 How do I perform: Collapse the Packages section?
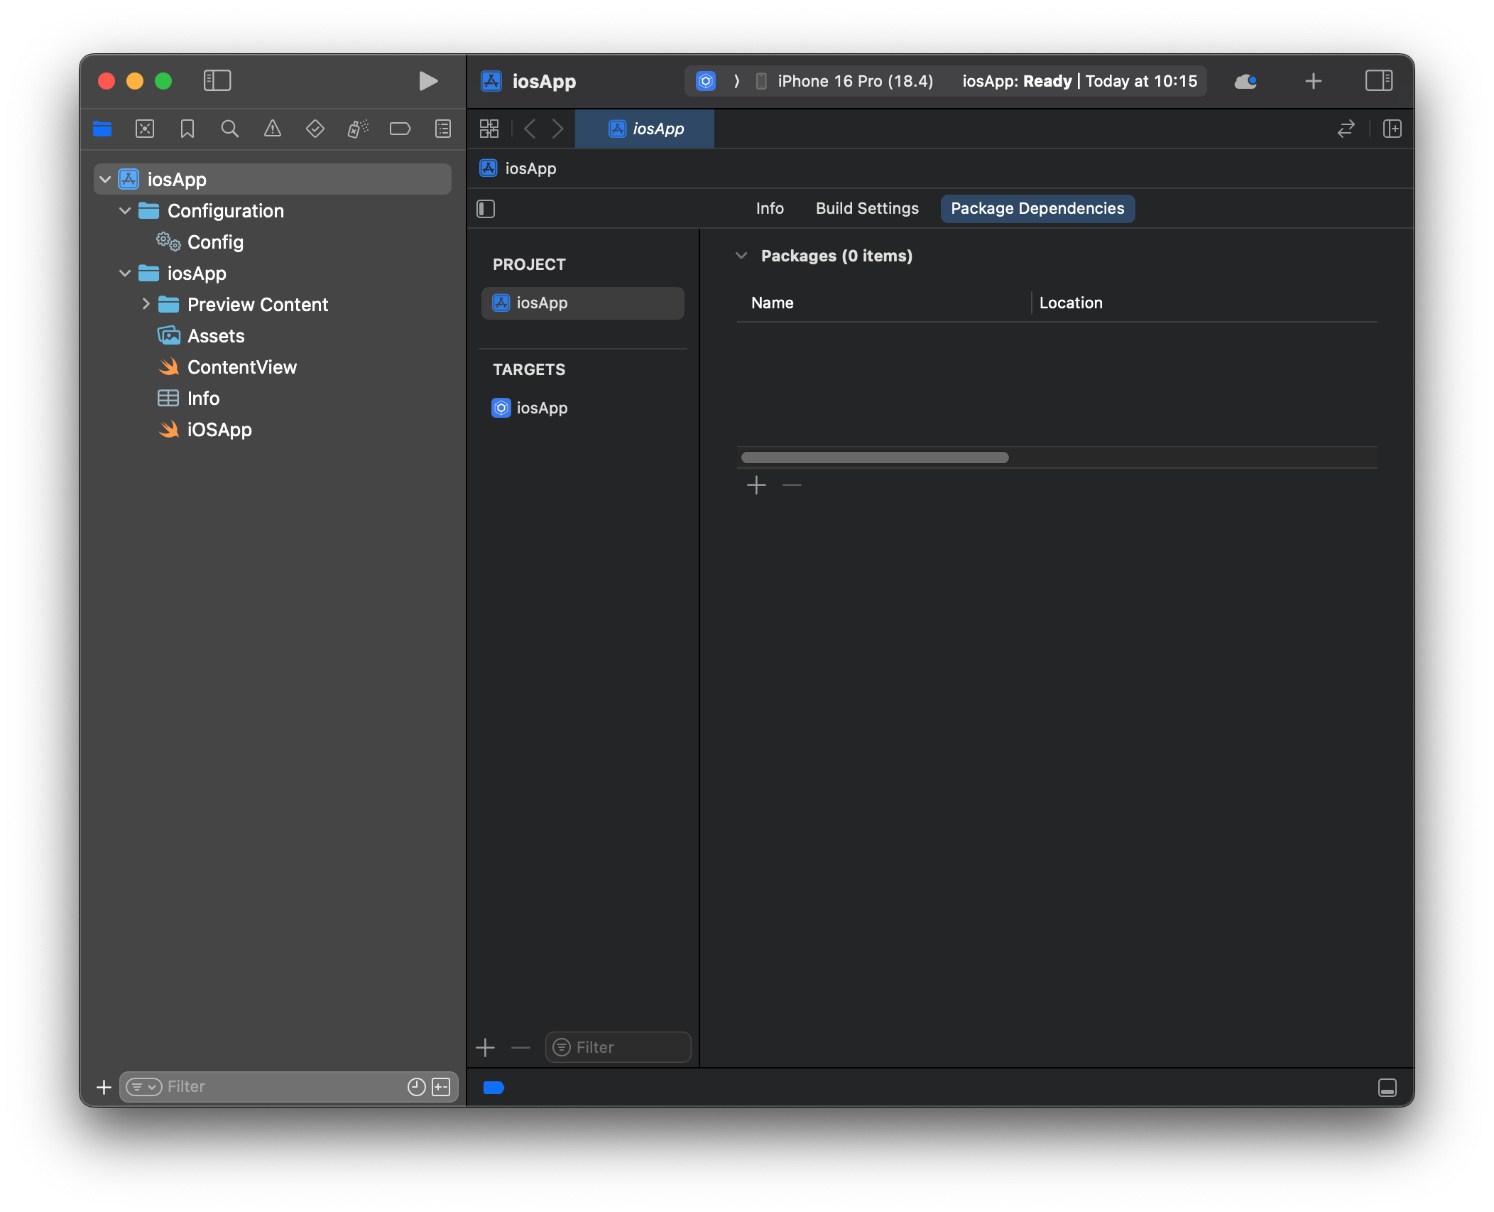(x=741, y=256)
